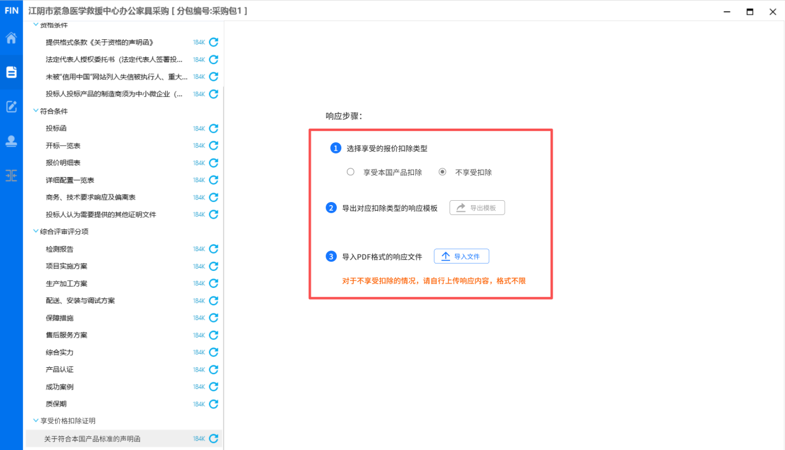
Task: Collapse the 综合评审评分项 group
Action: click(x=35, y=232)
